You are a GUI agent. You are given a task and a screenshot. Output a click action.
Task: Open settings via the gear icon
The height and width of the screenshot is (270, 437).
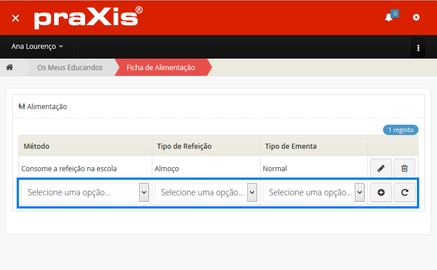(x=416, y=18)
